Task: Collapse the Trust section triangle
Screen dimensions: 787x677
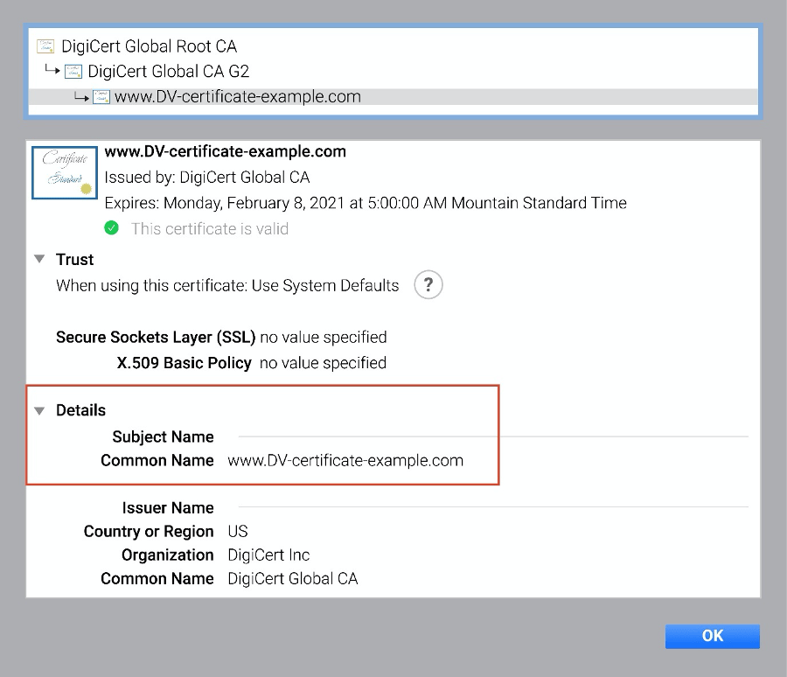Action: 39,260
